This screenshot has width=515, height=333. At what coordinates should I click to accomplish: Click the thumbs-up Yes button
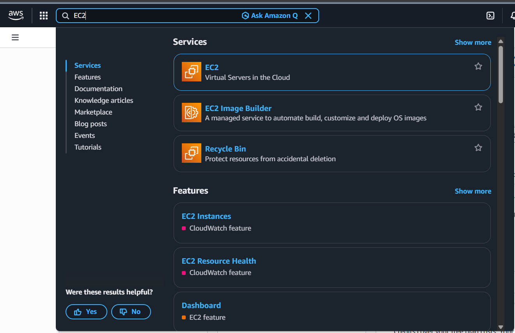point(86,312)
